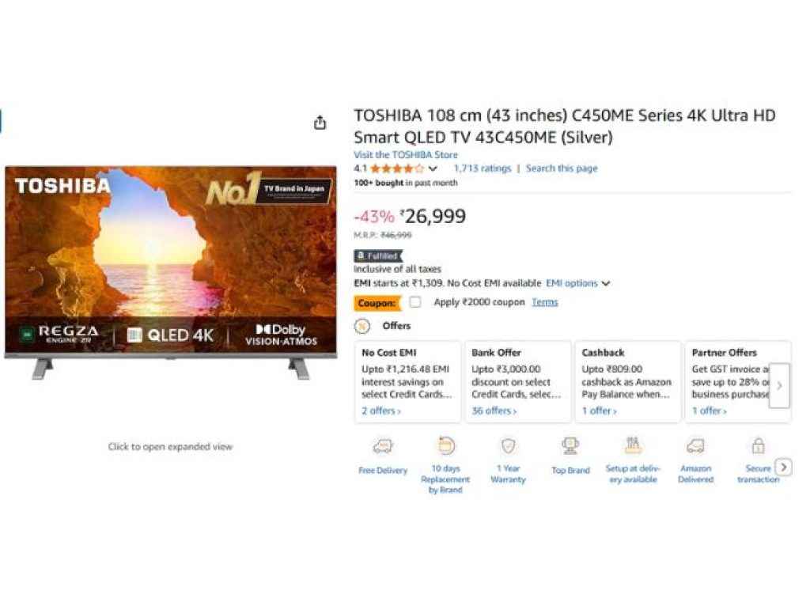
Task: Open coupon Terms link
Action: click(544, 302)
